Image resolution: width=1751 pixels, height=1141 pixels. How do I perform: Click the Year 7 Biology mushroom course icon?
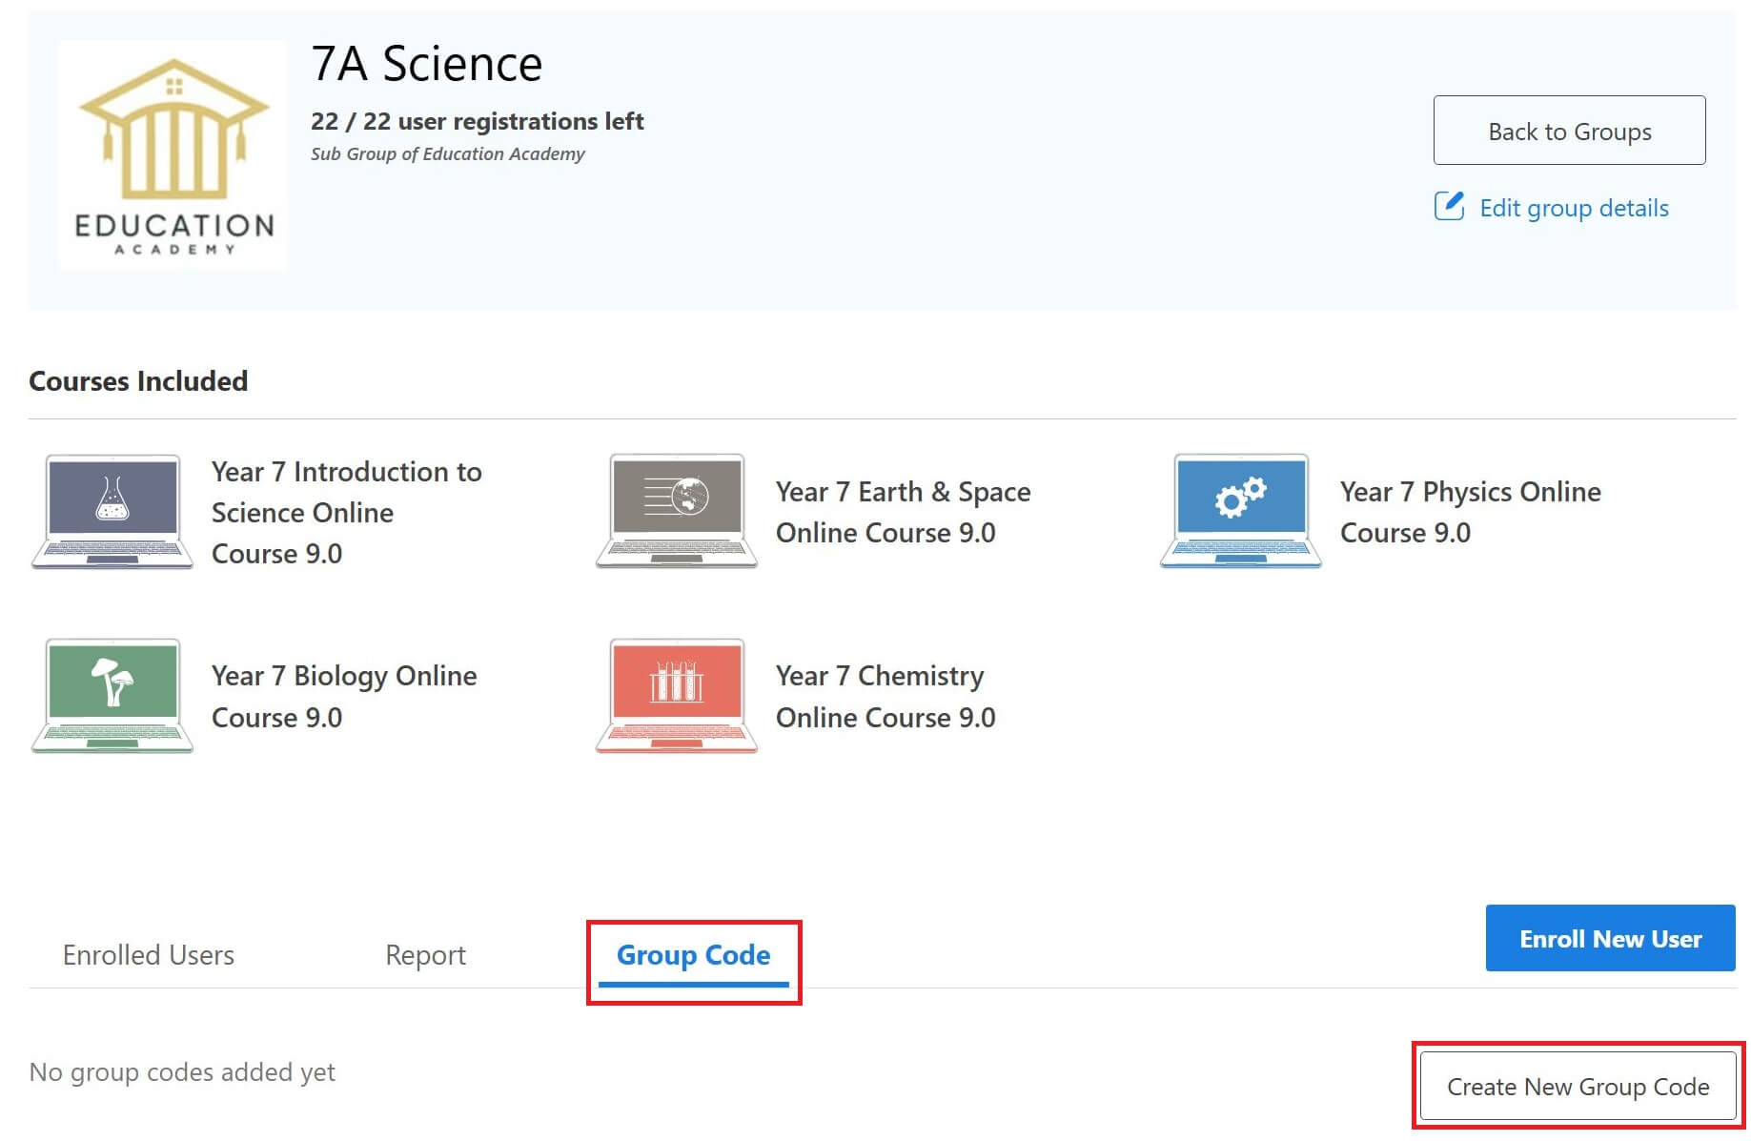click(111, 694)
